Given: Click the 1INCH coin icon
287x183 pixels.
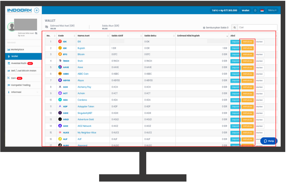Looking at the screenshot, I should point(60,61).
